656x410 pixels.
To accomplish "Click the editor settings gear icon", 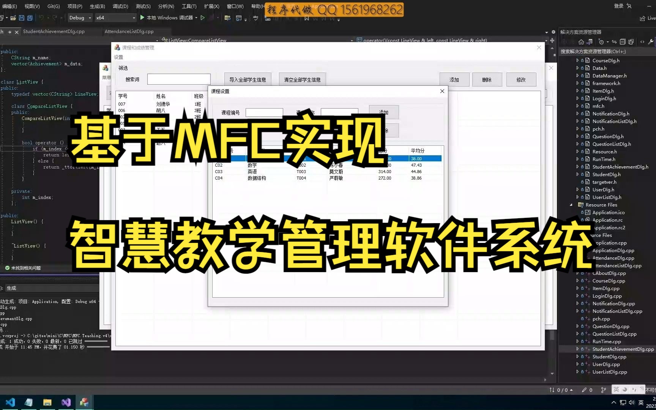I will point(553,32).
